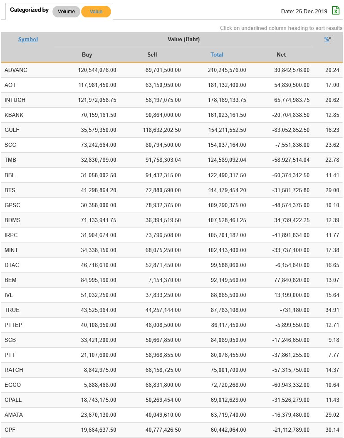
Task: Click the Buy column header
Action: click(87, 54)
